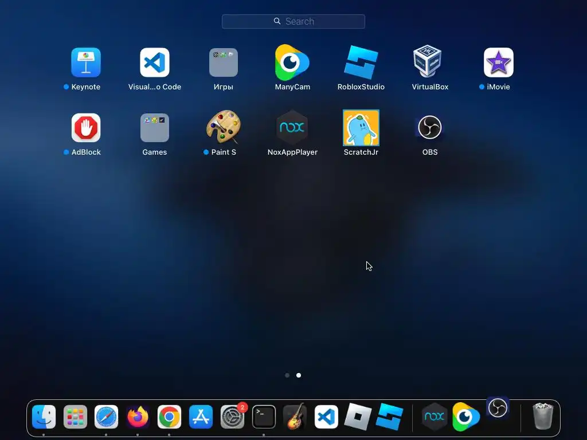587x440 pixels.
Task: Open RobloxStudio in Launchpad grid
Action: pos(361,62)
